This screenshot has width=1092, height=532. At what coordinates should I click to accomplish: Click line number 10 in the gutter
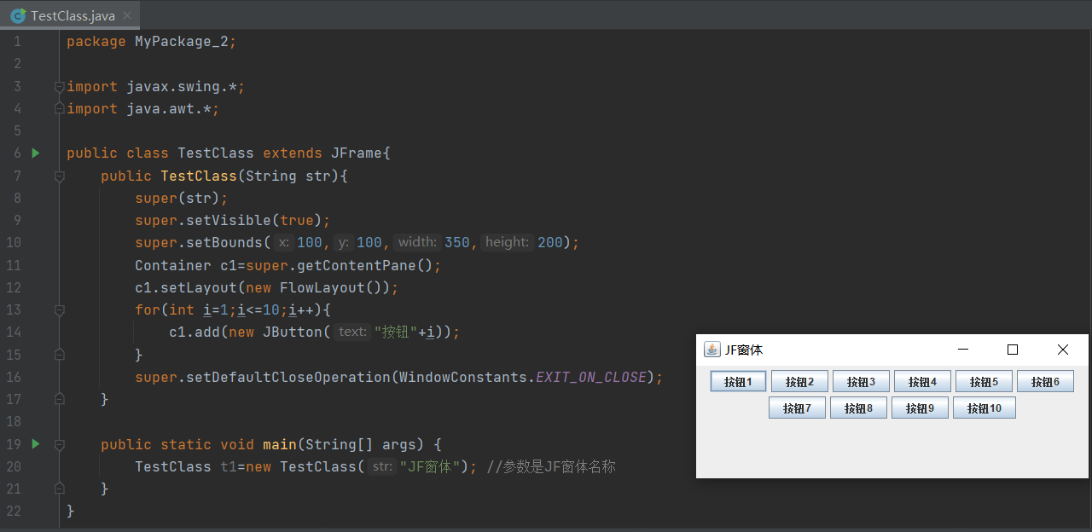[14, 242]
